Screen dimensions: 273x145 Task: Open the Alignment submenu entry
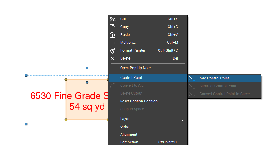(148, 134)
